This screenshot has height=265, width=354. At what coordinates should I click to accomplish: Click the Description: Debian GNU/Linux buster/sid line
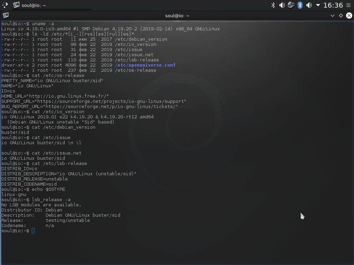(61, 215)
